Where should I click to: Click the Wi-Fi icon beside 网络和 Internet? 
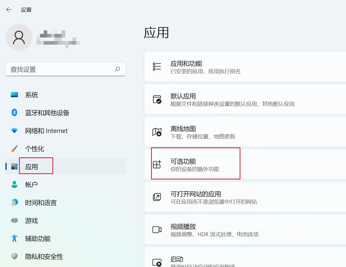pyautogui.click(x=14, y=130)
